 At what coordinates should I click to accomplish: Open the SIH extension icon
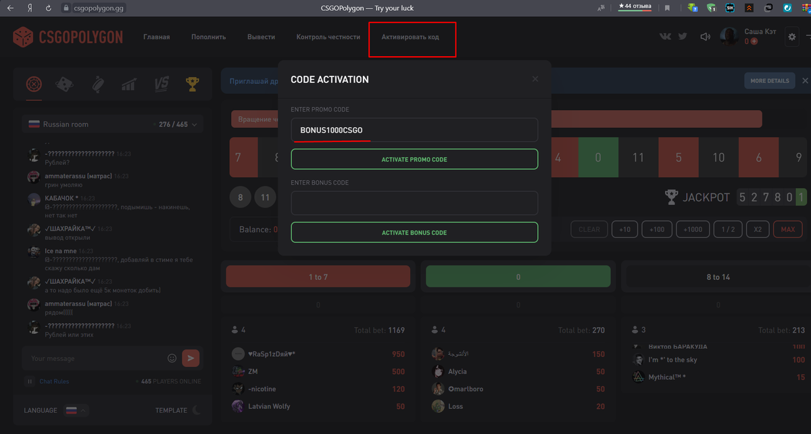730,8
